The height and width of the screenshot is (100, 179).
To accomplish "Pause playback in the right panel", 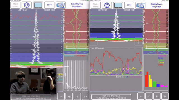I will click(157, 96).
